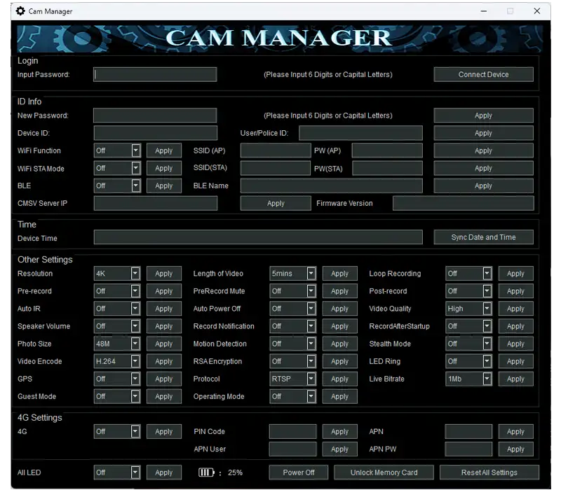561x490 pixels.
Task: Click the CMSV Server IP field
Action: (155, 203)
